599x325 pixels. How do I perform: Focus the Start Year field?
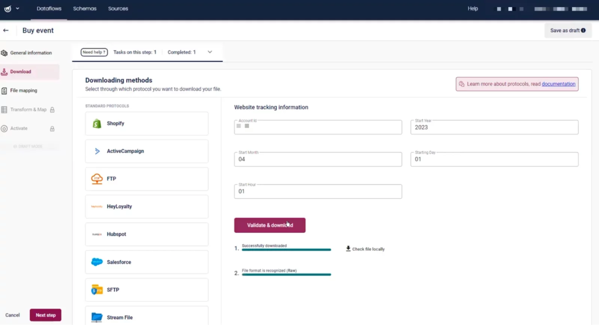click(494, 127)
